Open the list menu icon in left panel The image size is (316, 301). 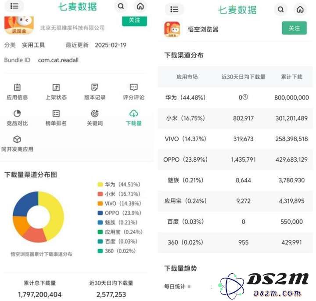click(14, 6)
